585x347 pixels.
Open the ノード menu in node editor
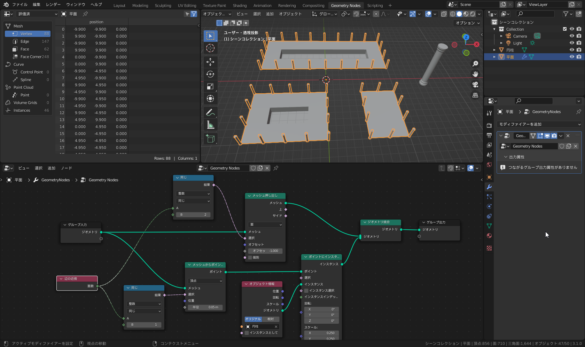pyautogui.click(x=67, y=168)
